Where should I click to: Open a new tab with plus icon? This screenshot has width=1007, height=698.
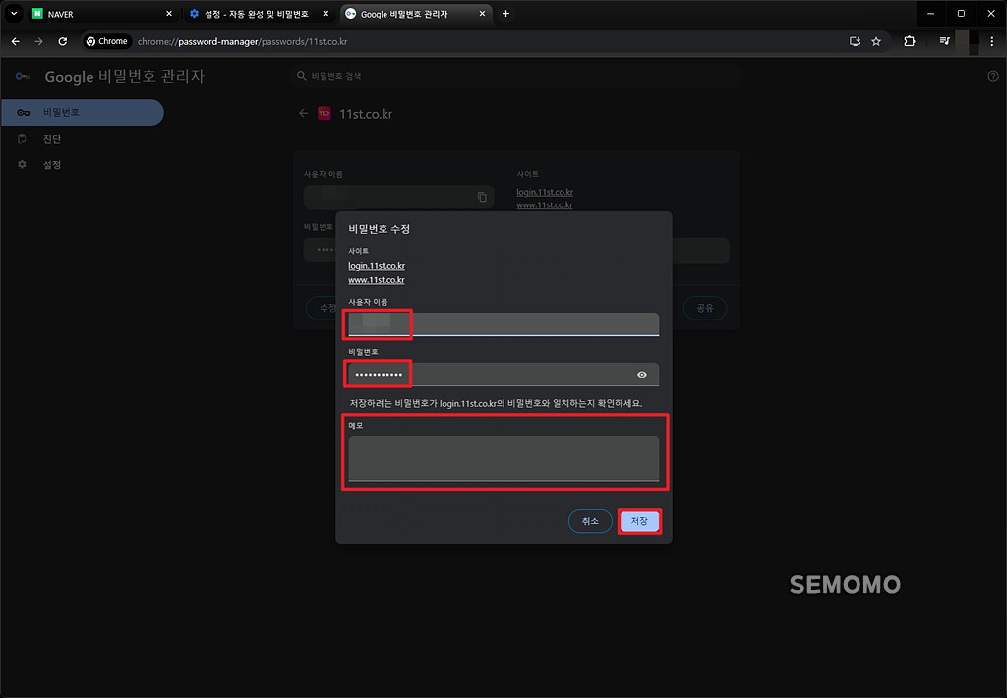point(506,14)
